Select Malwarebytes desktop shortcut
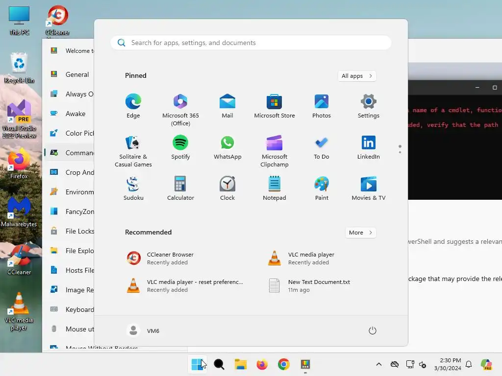 click(19, 211)
